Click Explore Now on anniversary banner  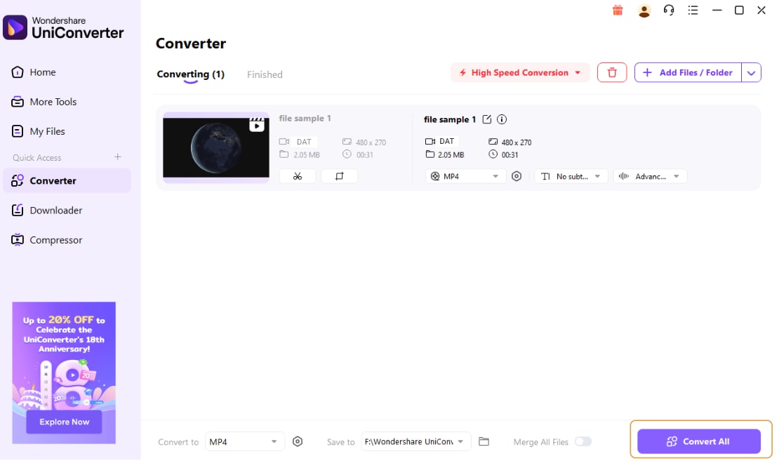click(65, 422)
